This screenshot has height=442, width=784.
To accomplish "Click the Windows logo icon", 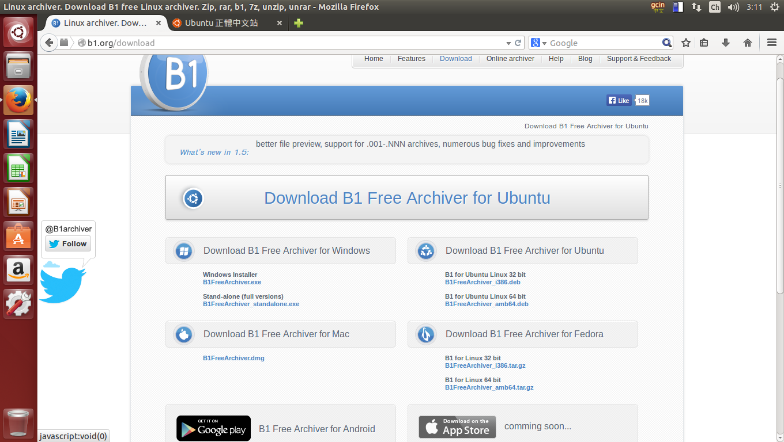I will 184,251.
